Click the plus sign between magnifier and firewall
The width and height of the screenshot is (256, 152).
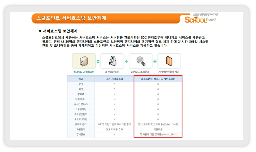pyautogui.click(x=155, y=61)
